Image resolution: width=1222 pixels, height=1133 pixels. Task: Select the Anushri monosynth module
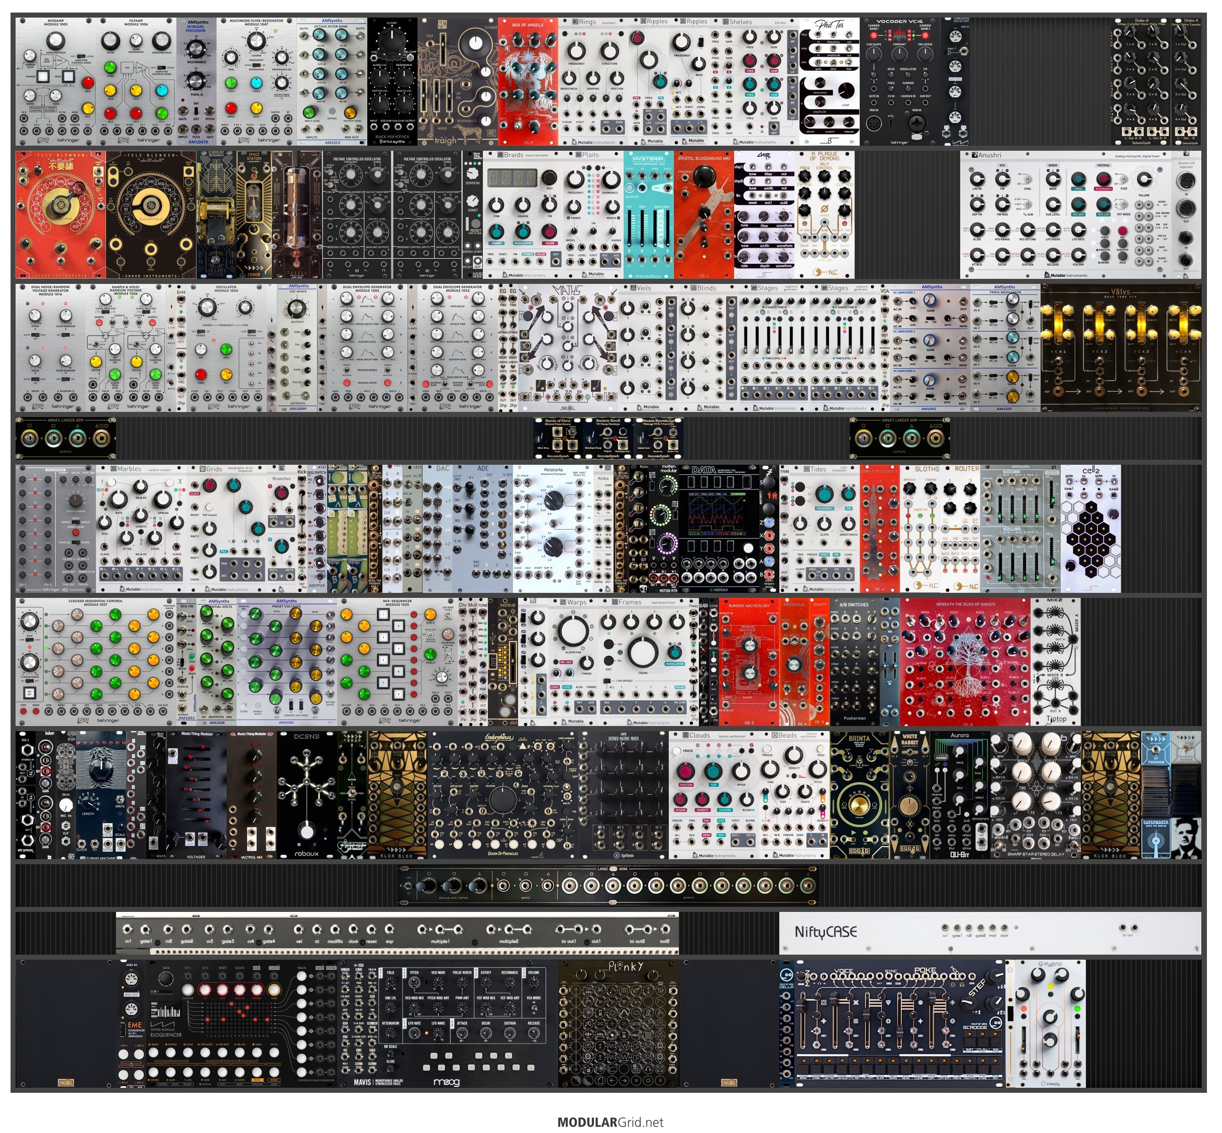[x=1067, y=215]
